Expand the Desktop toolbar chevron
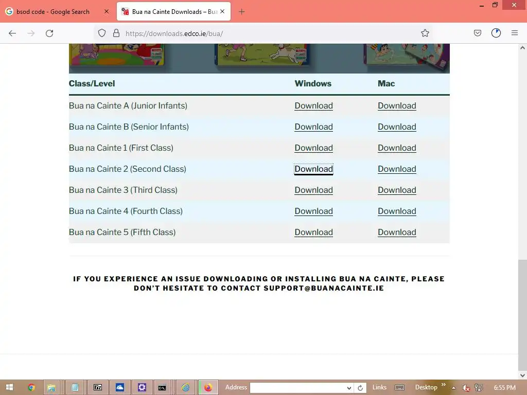Screen dimensions: 527x395 (443, 385)
